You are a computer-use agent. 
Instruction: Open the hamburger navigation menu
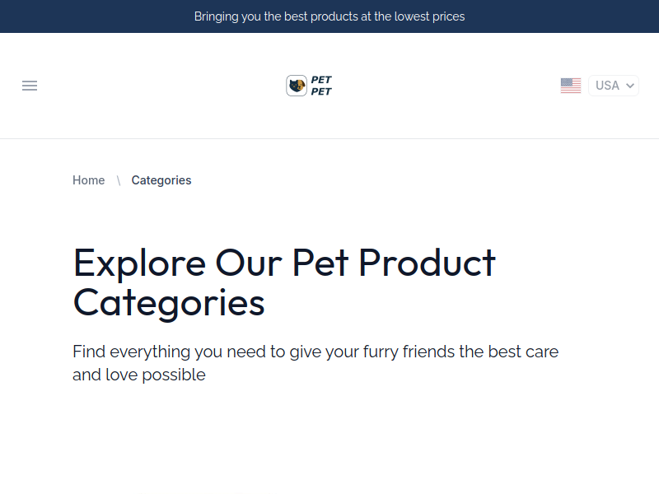30,86
